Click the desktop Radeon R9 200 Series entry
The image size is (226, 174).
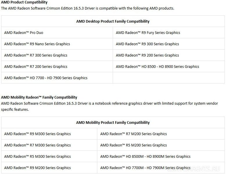point(147,55)
